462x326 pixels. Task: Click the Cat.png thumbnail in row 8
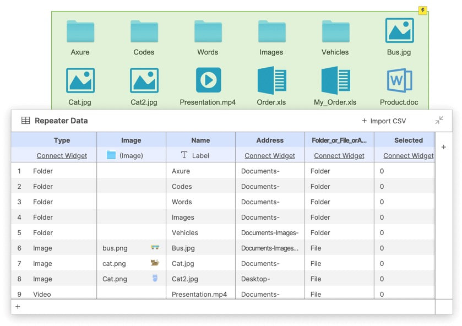tap(155, 278)
